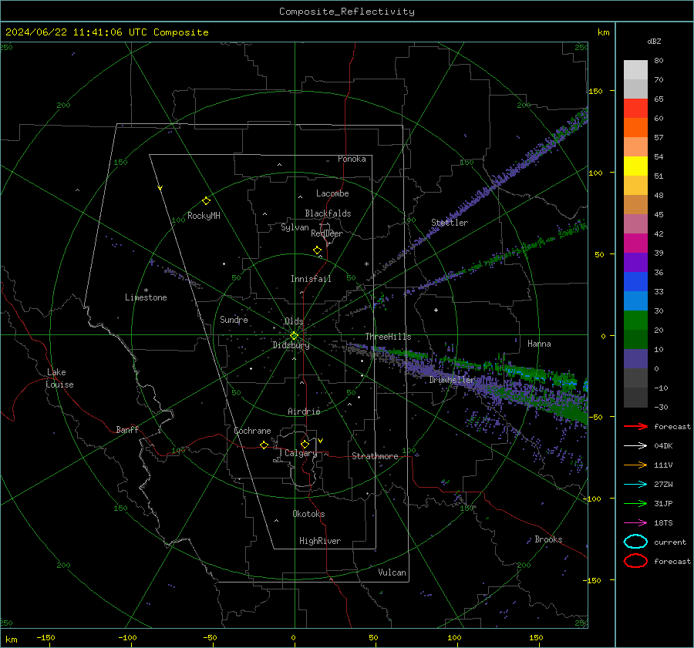Click the green 20 dBZ color swatch
The image size is (694, 648).
coord(635,321)
